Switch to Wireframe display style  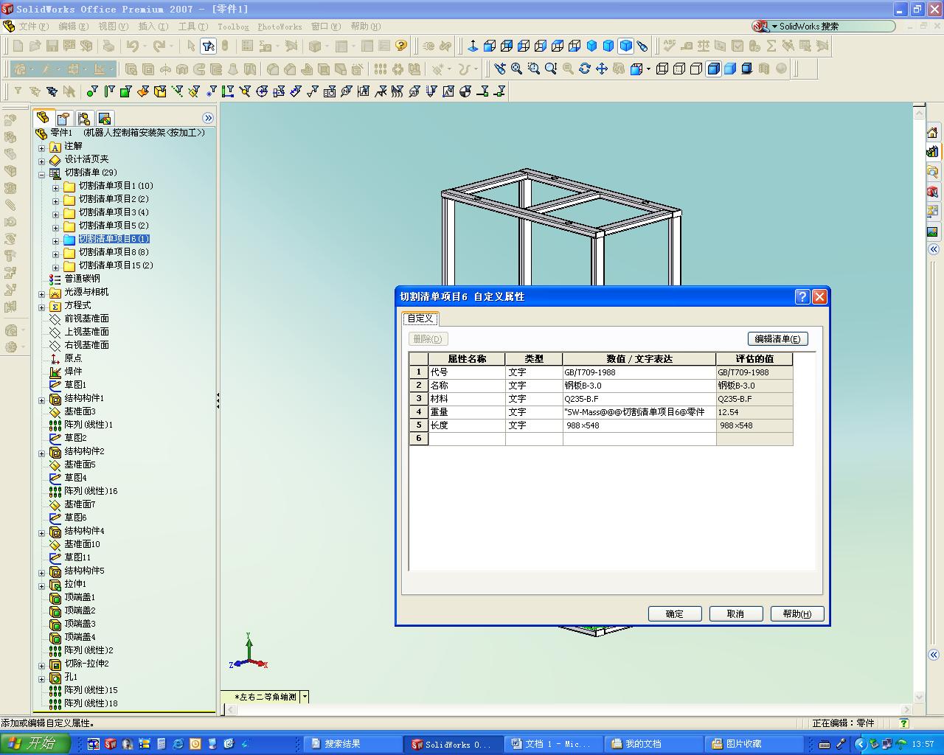pos(662,69)
